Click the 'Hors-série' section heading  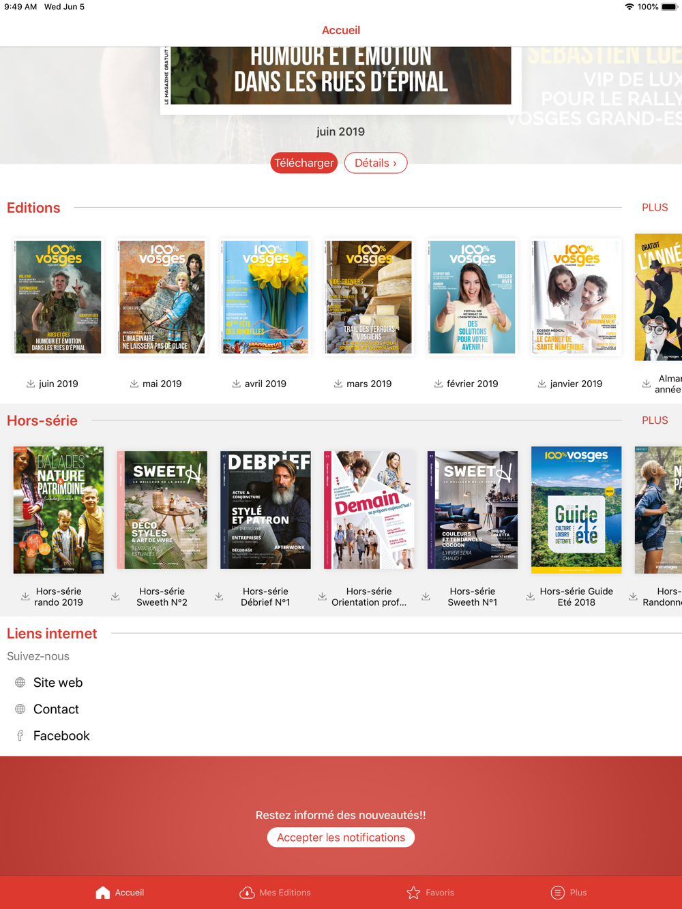pyautogui.click(x=42, y=420)
